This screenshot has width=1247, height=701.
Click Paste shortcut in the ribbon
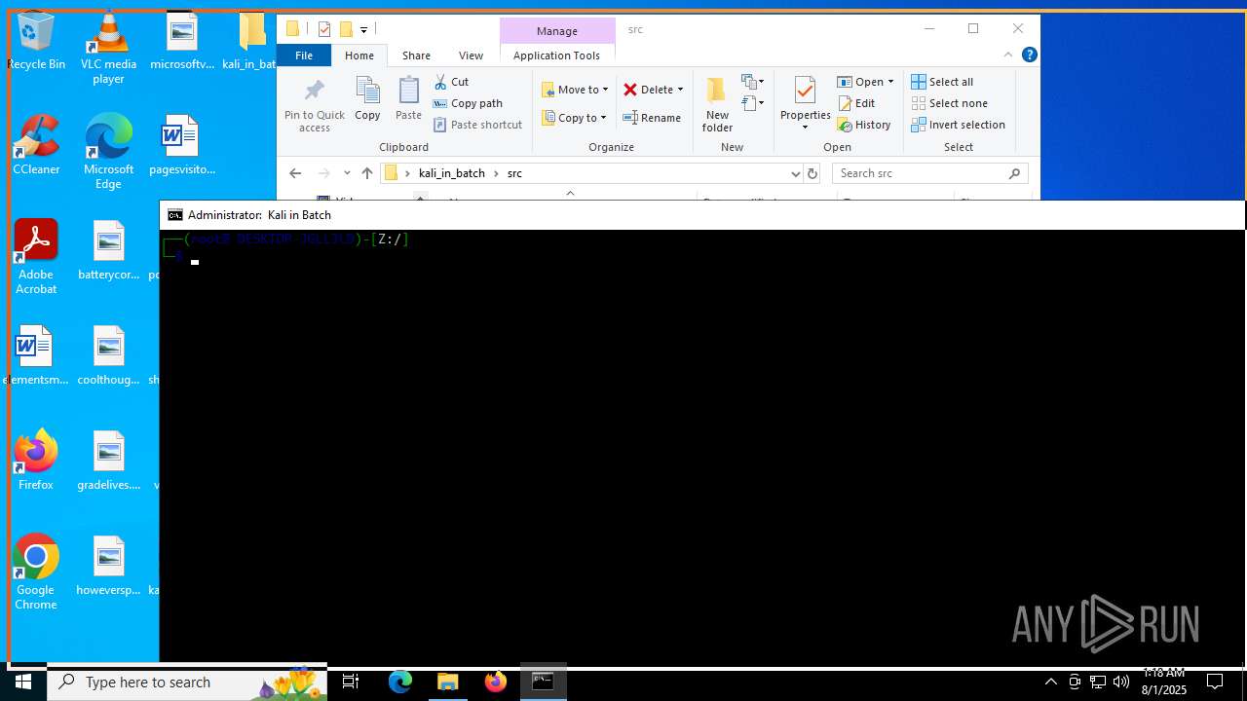pyautogui.click(x=477, y=125)
